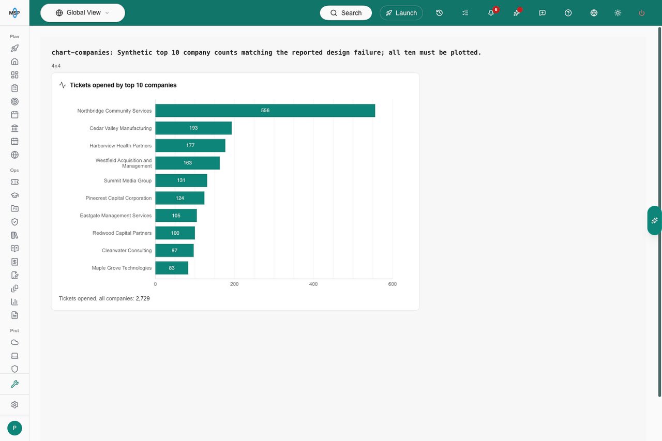662x441 pixels.
Task: Open the bank building icon in sidebar
Action: tap(14, 128)
